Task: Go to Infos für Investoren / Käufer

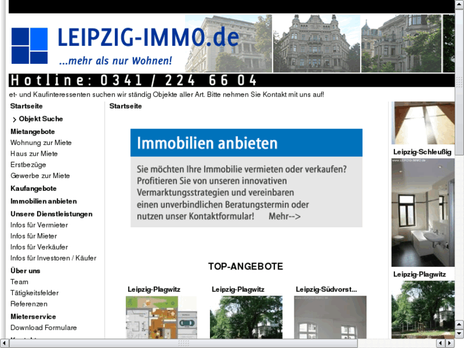Action: 53,258
